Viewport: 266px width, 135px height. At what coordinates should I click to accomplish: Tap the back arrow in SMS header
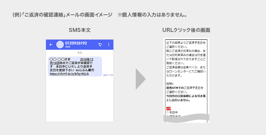(51, 45)
